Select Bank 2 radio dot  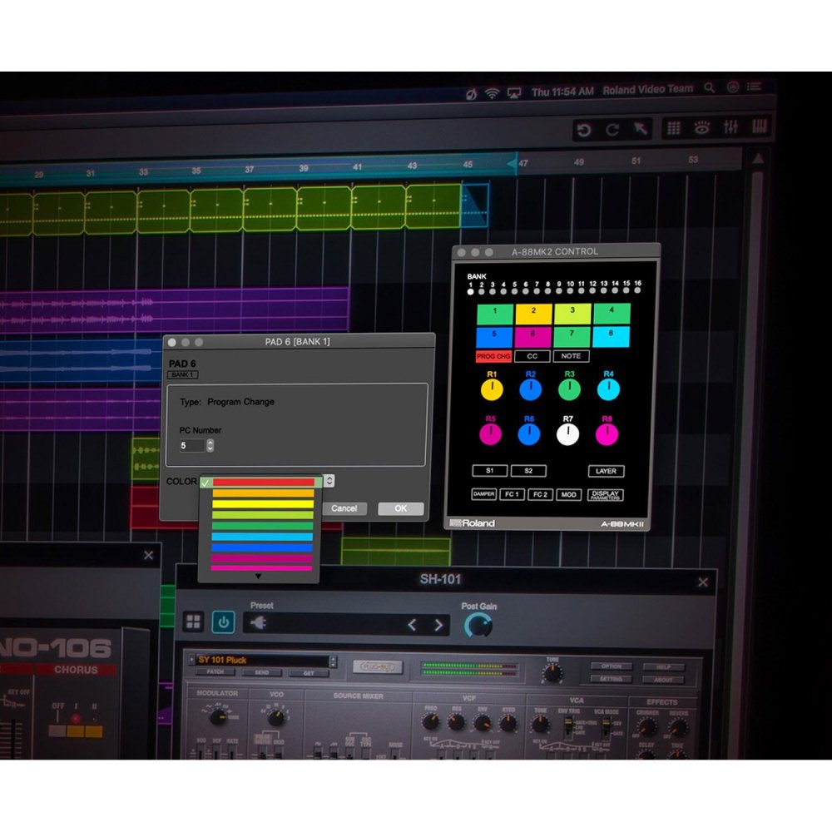482,292
